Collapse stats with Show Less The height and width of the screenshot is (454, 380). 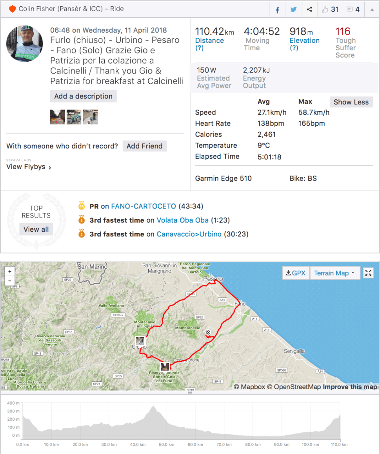(x=351, y=102)
